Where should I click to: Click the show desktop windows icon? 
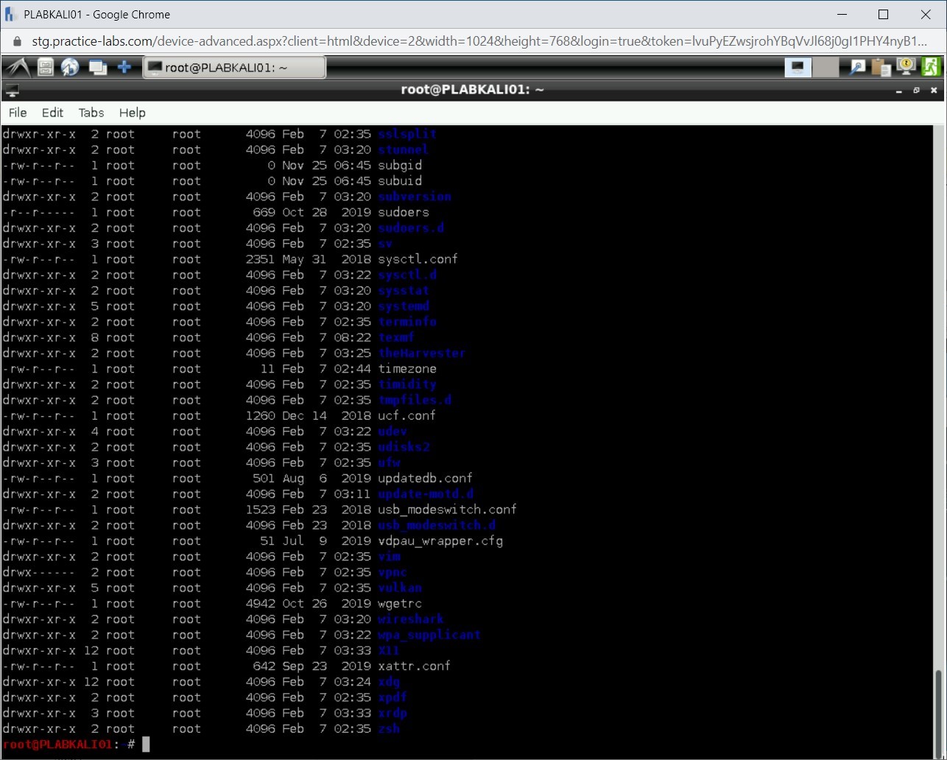[97, 68]
